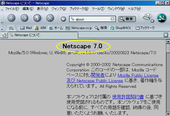Click the 検索 search button next to the URL field
The height and width of the screenshot is (116, 170).
click(127, 19)
